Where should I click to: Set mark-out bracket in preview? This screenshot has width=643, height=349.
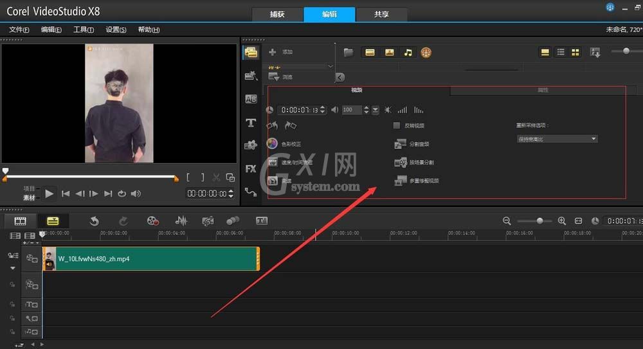pos(202,177)
